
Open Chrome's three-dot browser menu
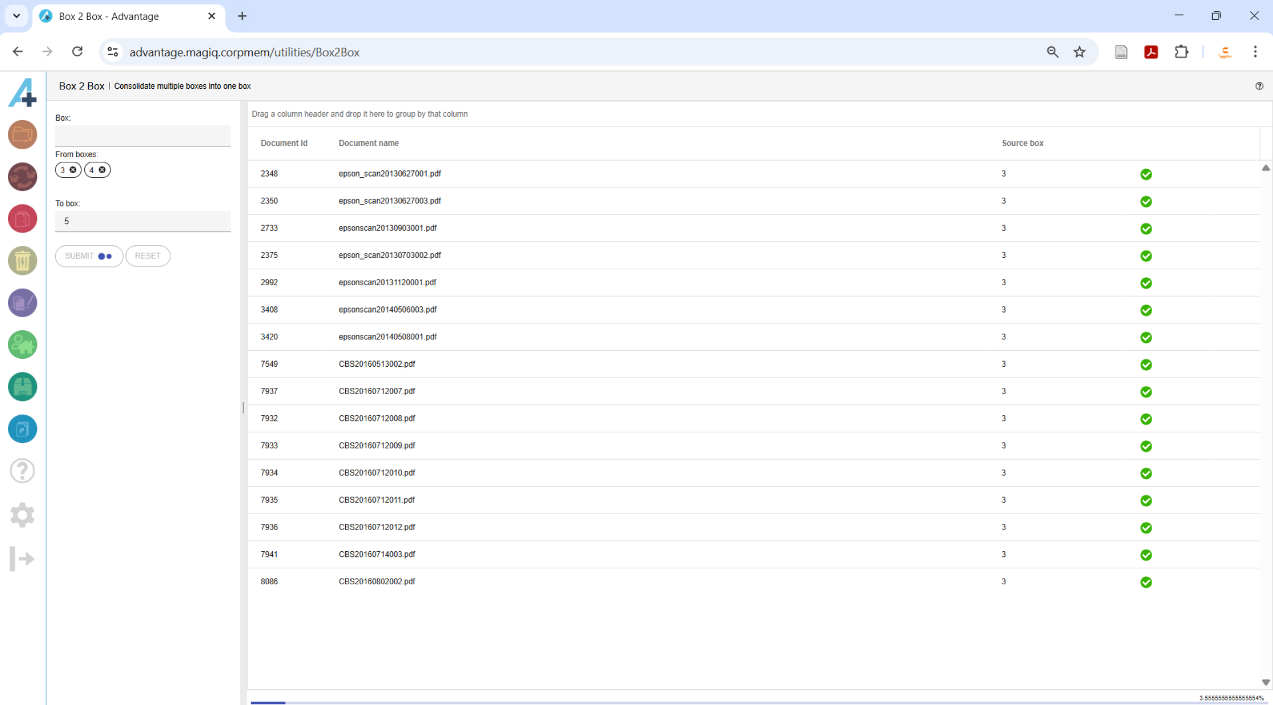coord(1255,51)
